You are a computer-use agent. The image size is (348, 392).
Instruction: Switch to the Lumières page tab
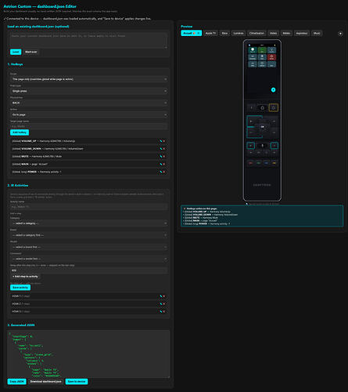pyautogui.click(x=239, y=33)
